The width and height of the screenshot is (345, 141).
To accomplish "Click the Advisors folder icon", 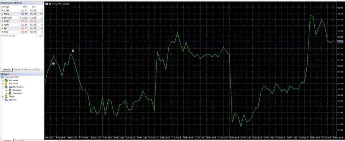I will point(10,90).
